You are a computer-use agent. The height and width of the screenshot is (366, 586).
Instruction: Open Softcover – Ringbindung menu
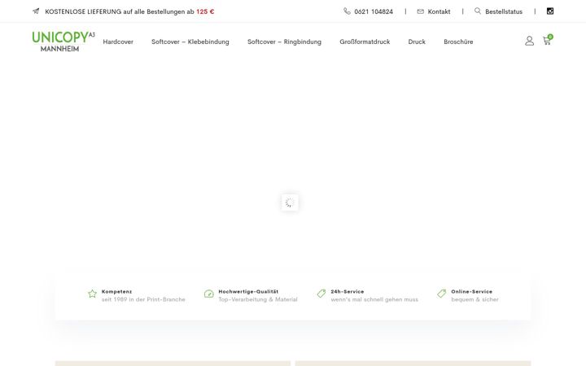(x=284, y=41)
